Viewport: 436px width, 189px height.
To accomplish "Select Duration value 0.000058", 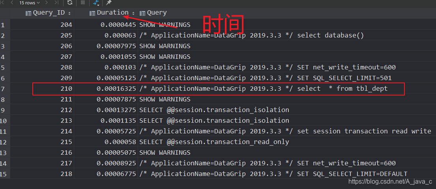I will pos(120,142).
